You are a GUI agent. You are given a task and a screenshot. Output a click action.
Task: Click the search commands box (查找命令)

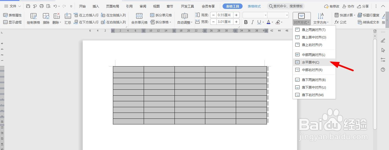286,6
